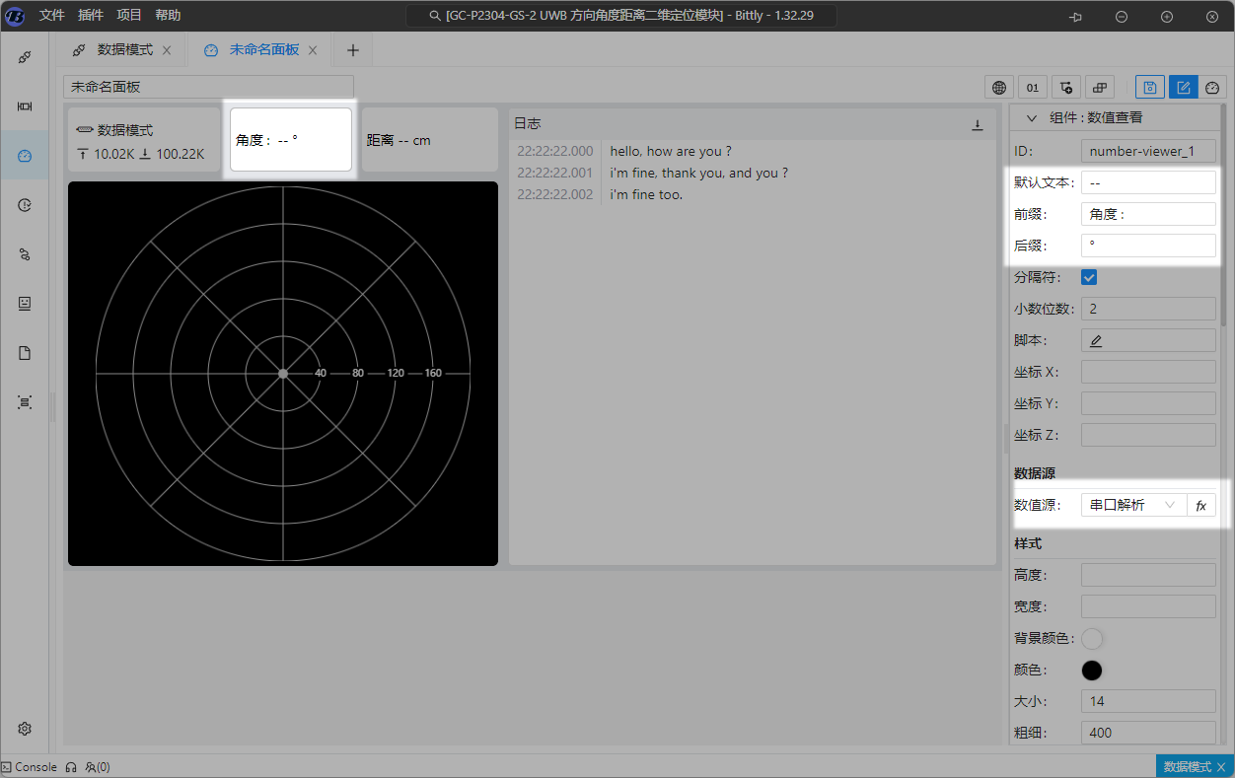Add a new tab with plus button
Viewport: 1235px width, 778px height.
pyautogui.click(x=352, y=50)
